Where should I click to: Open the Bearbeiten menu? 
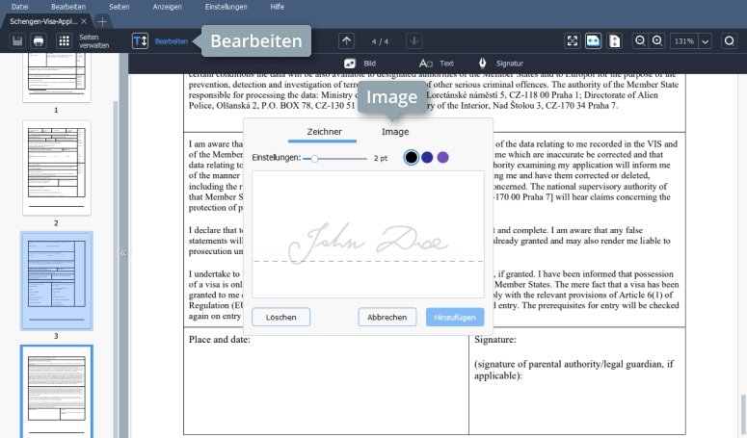pyautogui.click(x=68, y=7)
